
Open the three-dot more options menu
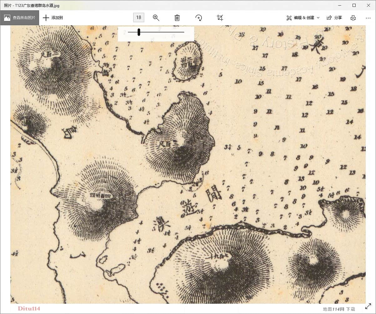368,18
